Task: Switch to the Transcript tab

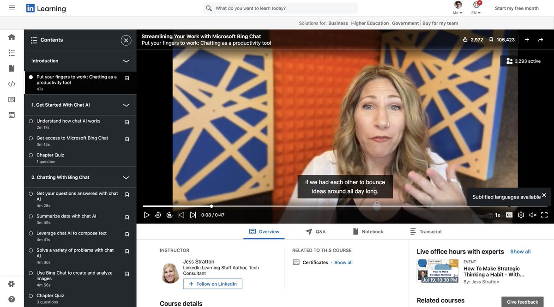Action: pyautogui.click(x=426, y=232)
